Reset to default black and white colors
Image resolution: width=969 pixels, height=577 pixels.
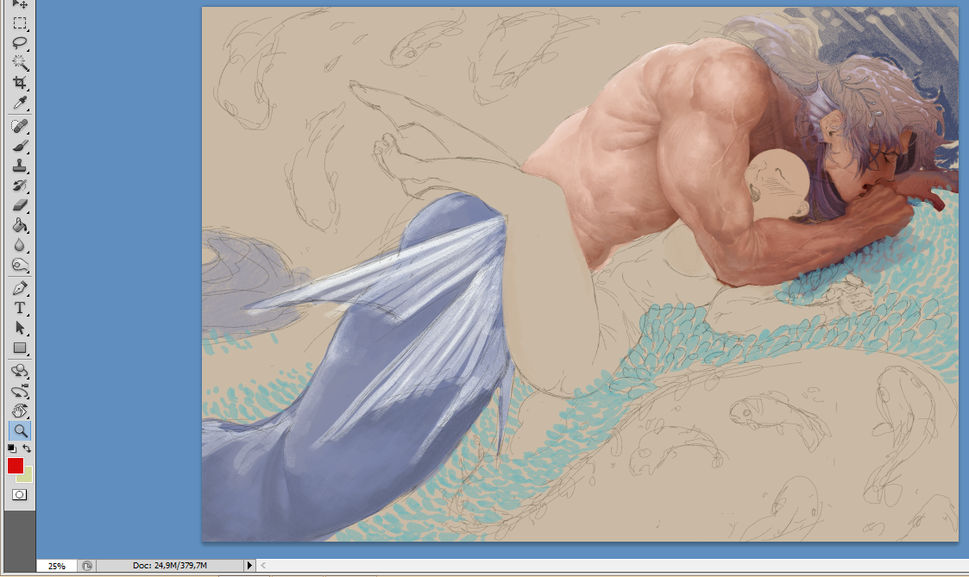tap(11, 448)
